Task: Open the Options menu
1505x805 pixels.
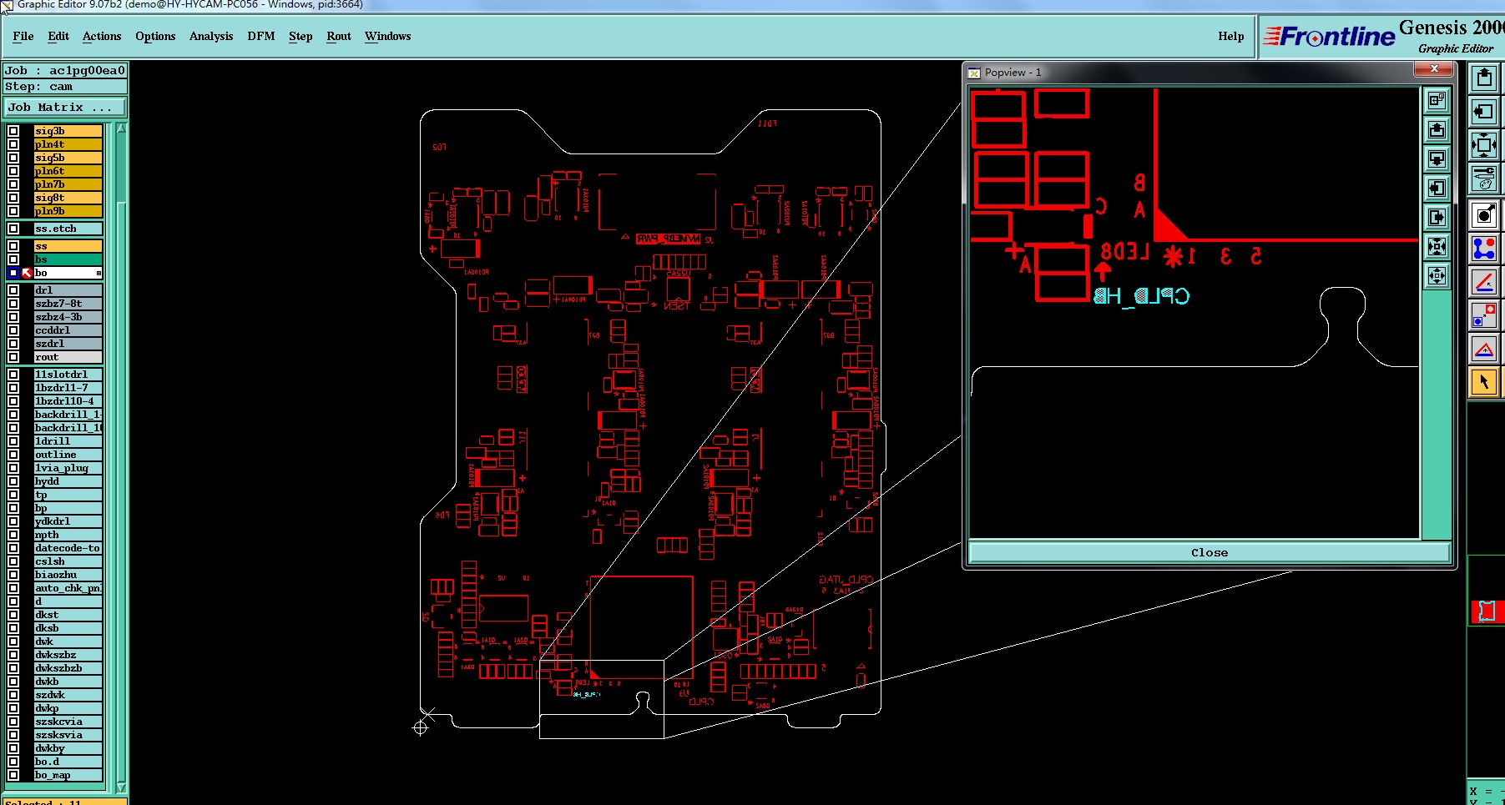Action: (x=155, y=36)
